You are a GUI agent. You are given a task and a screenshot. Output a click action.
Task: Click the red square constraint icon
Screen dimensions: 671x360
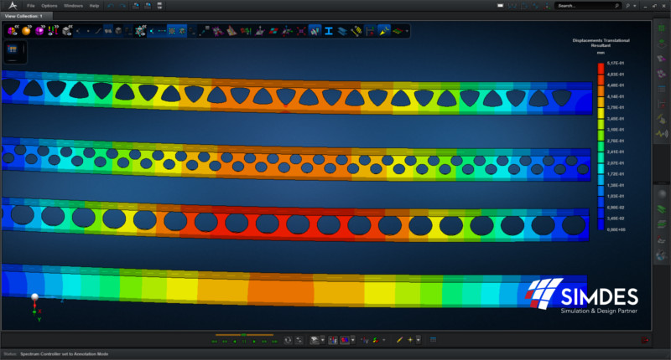point(301,31)
